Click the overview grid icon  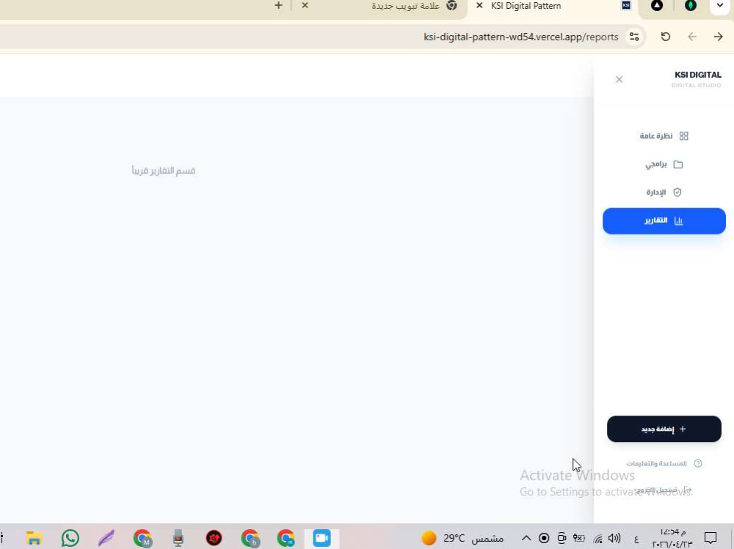(x=683, y=136)
